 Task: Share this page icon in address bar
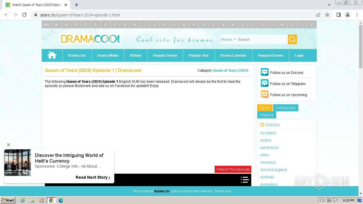point(318,15)
